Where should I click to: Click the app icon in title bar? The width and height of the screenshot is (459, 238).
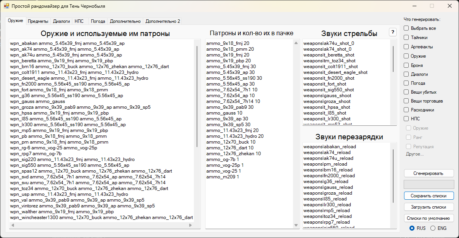[x=6, y=6]
